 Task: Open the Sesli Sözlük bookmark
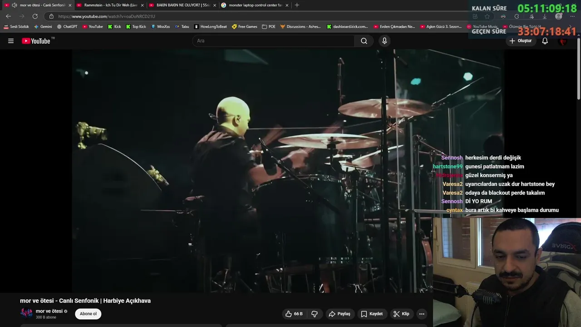click(16, 27)
